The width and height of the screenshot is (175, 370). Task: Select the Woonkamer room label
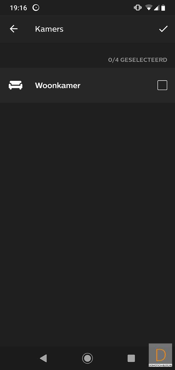coord(58,85)
